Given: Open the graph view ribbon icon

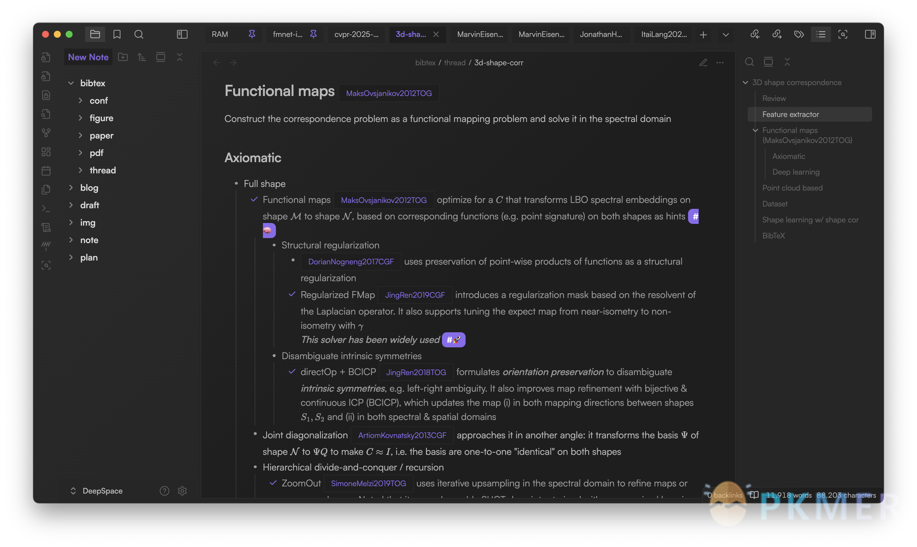Looking at the screenshot, I should [46, 133].
